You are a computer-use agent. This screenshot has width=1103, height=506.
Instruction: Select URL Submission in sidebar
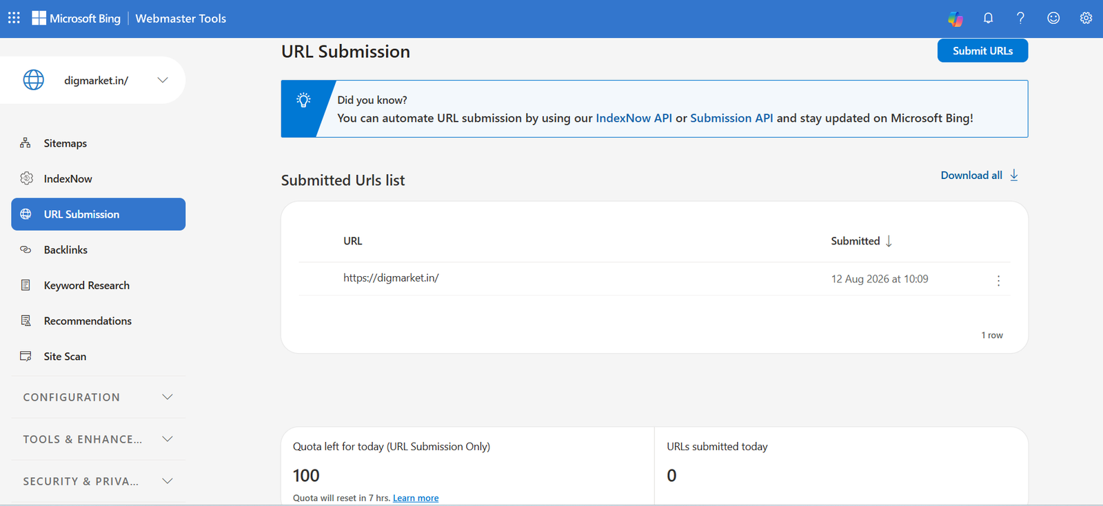98,214
